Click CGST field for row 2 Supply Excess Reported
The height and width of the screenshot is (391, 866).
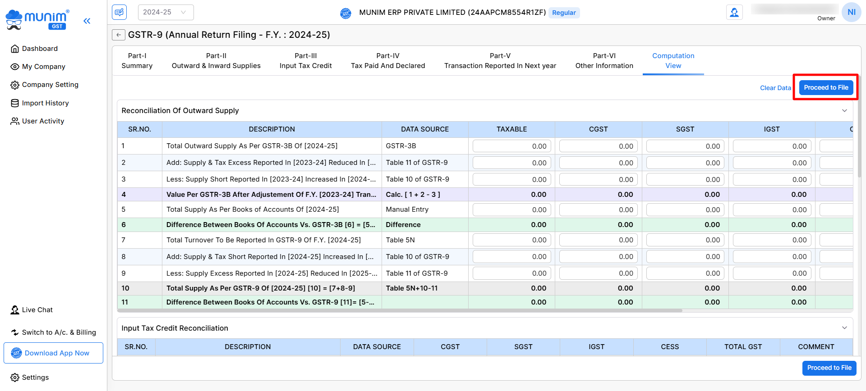point(598,163)
